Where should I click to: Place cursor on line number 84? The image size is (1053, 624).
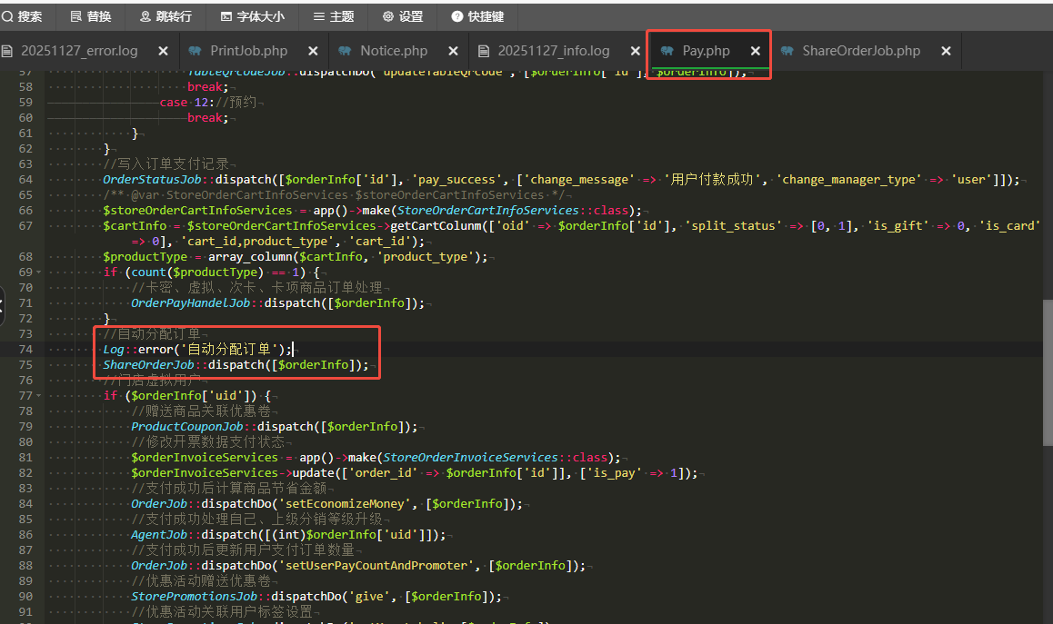[25, 503]
